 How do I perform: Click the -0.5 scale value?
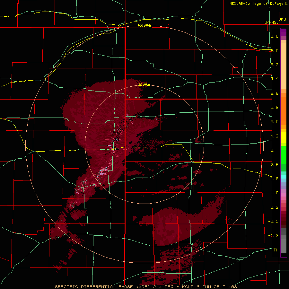[x=273, y=222]
